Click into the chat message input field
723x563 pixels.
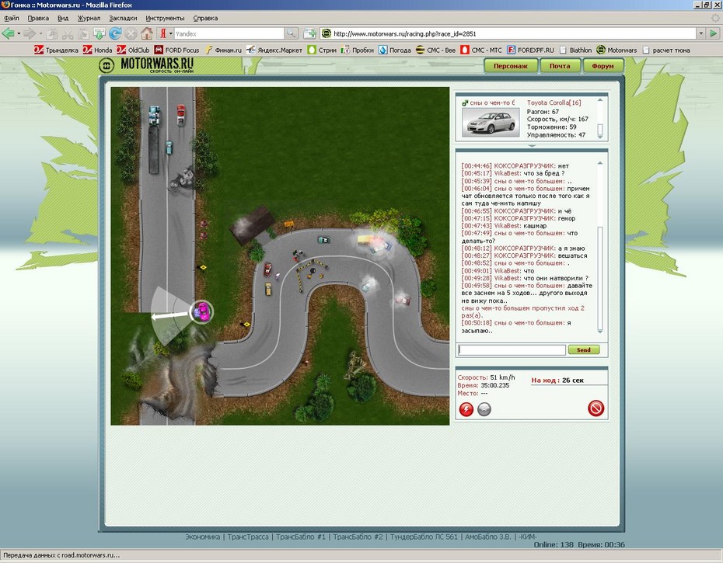pyautogui.click(x=512, y=349)
